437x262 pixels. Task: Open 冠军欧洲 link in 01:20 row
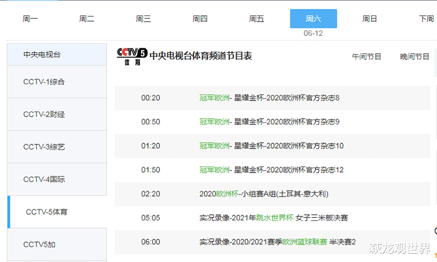click(214, 146)
